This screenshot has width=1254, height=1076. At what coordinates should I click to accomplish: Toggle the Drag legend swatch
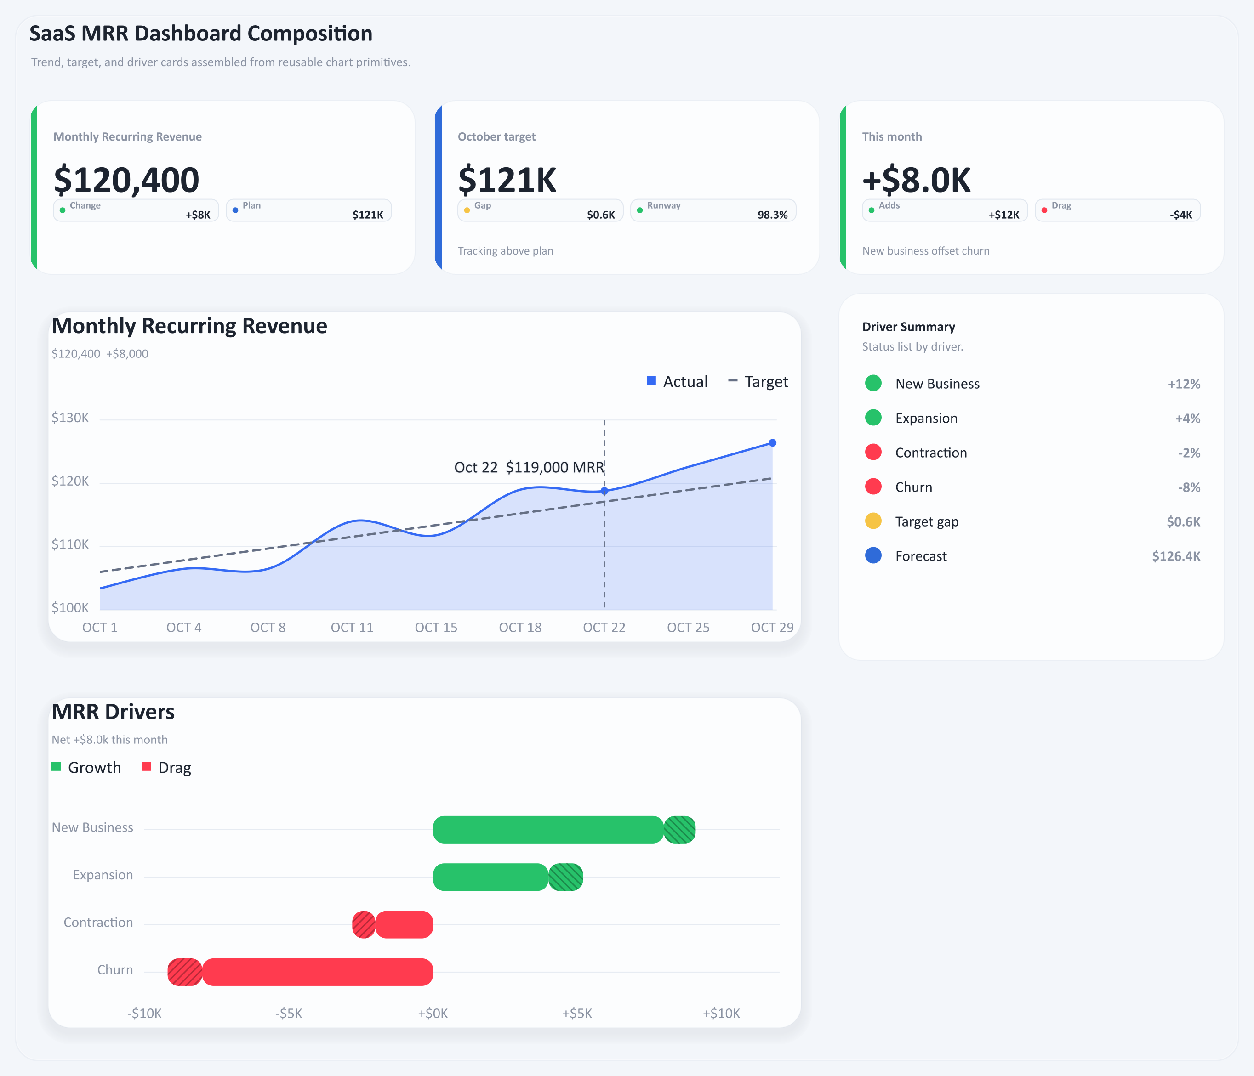tap(146, 766)
